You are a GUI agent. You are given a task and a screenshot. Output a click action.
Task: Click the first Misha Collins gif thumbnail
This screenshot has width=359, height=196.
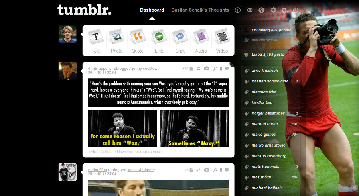click(122, 128)
